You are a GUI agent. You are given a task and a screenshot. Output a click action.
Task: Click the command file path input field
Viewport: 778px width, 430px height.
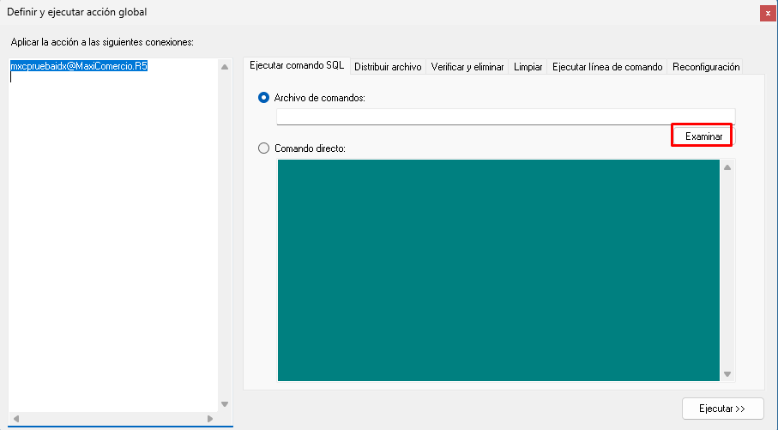click(x=504, y=117)
